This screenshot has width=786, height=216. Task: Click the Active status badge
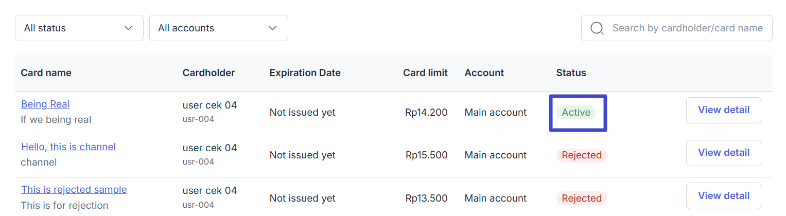[x=576, y=113]
